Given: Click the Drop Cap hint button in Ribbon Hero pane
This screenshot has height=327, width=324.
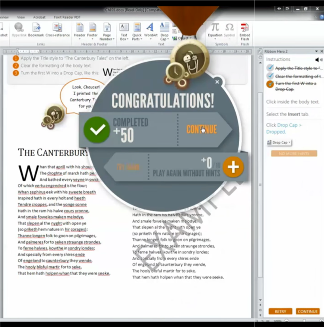Looking at the screenshot, I should [279, 142].
